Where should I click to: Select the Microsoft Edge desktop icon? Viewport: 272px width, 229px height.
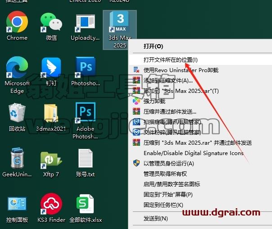(17, 75)
